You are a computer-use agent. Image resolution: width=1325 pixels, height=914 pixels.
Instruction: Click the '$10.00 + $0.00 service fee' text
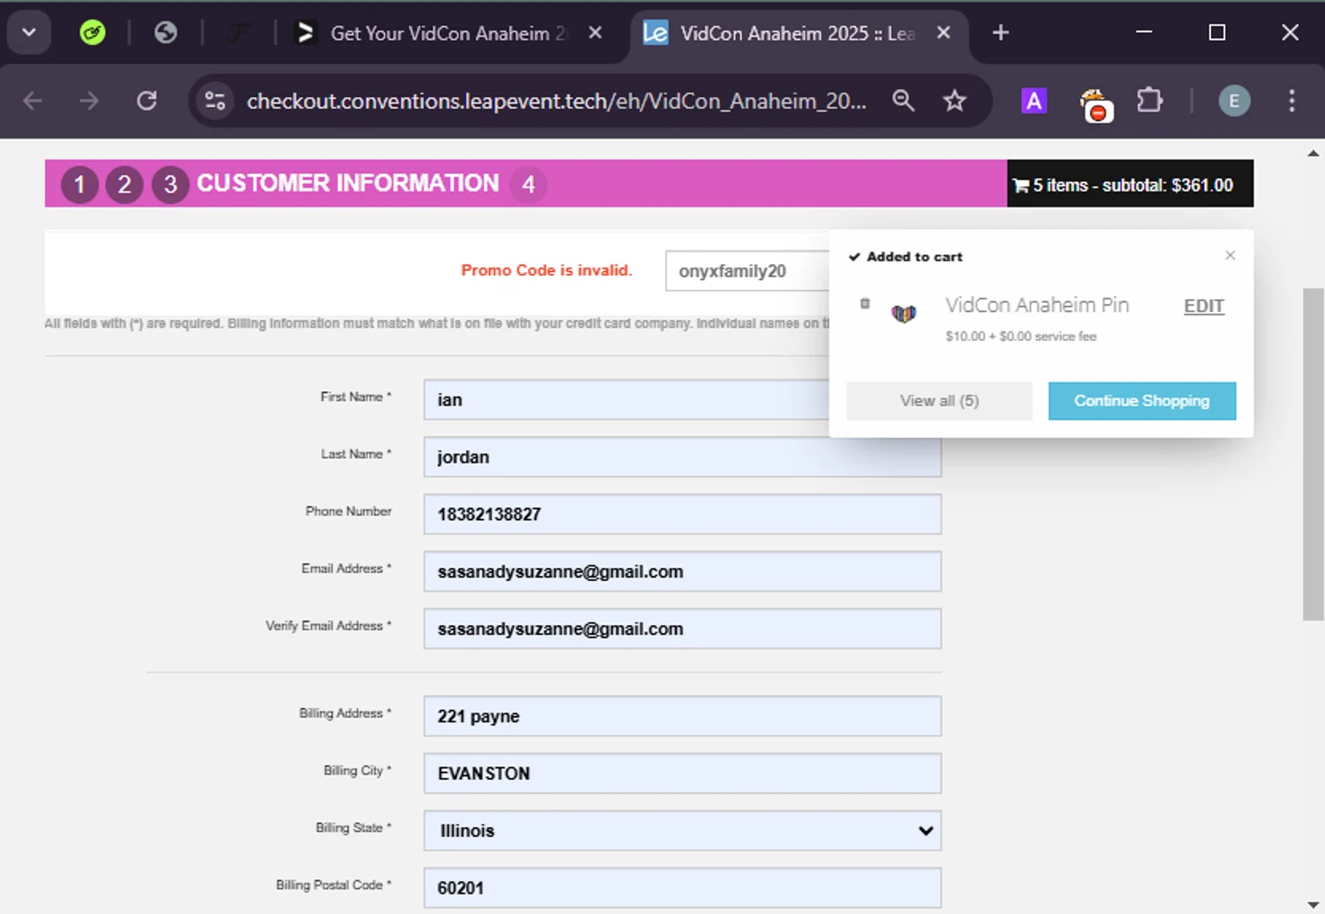[x=1021, y=336]
